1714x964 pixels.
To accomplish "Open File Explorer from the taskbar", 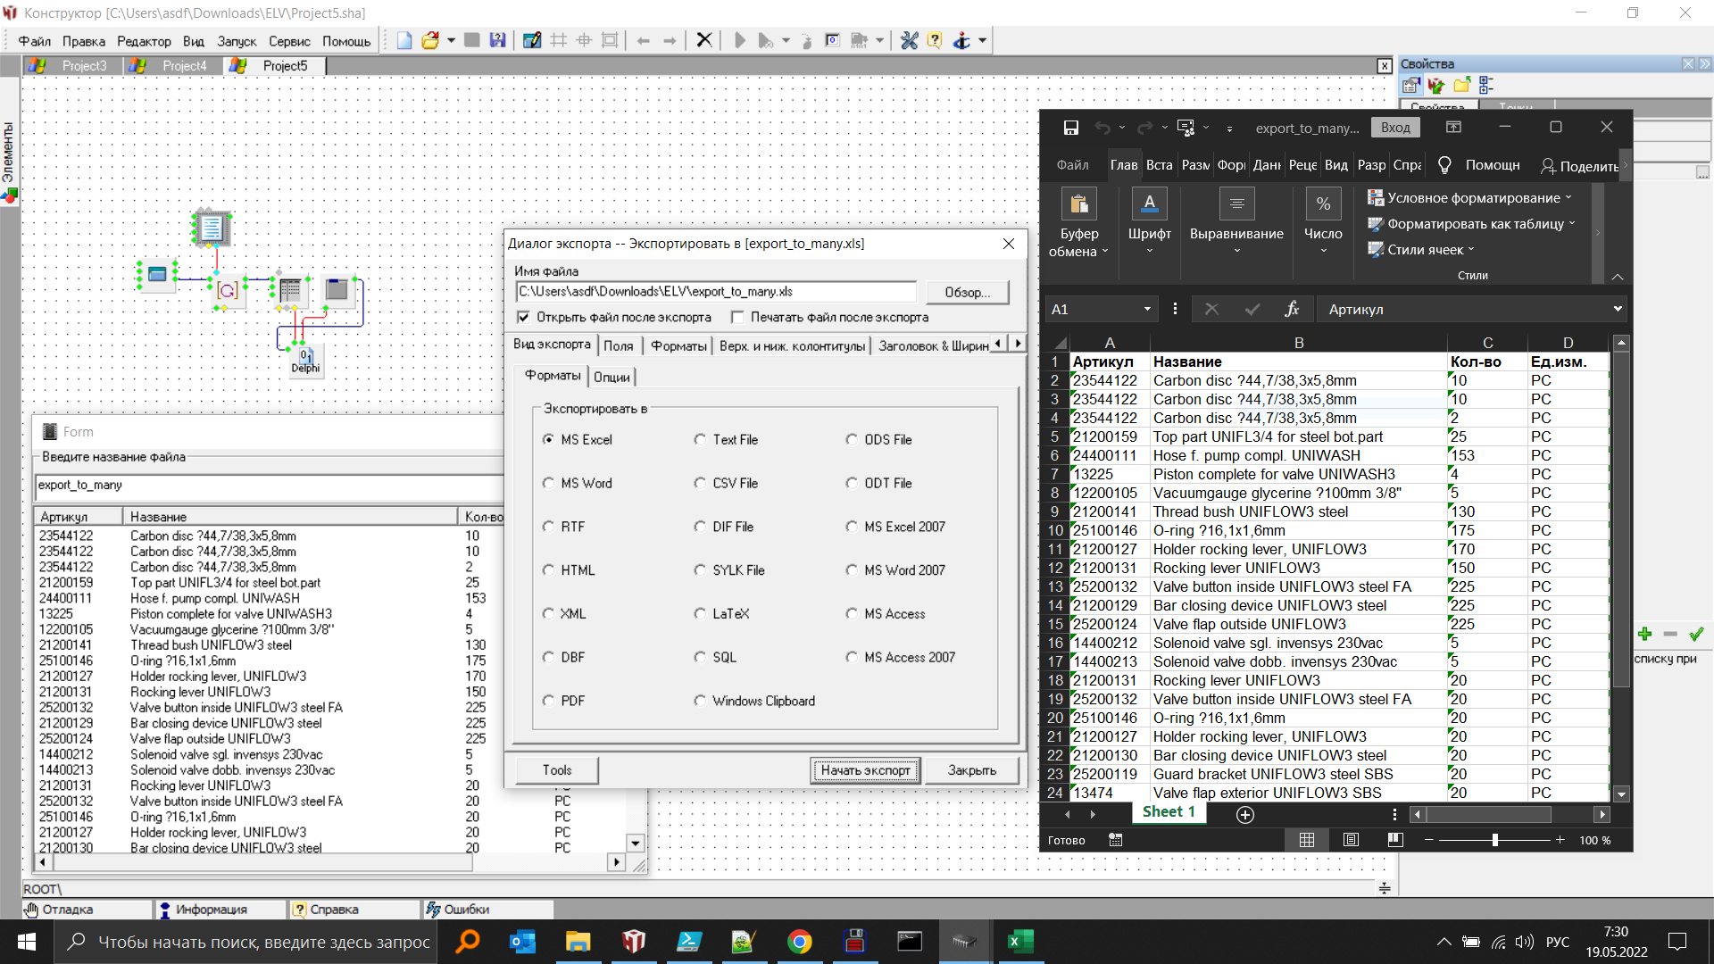I will coord(578,942).
